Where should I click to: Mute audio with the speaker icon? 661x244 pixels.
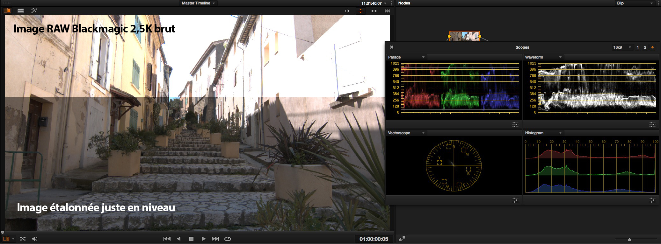(35, 239)
